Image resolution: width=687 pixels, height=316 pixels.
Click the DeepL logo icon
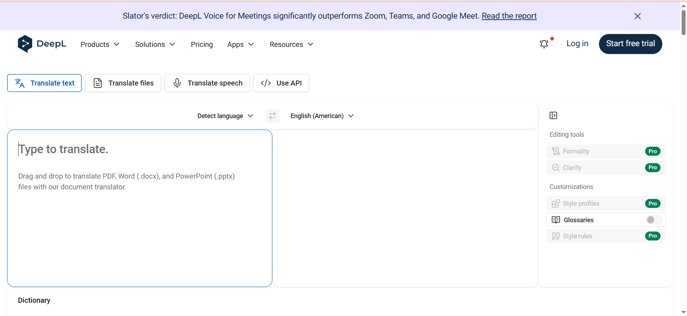tap(25, 44)
